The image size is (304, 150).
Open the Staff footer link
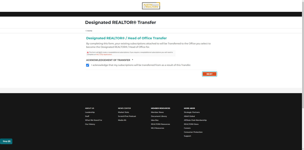click(x=87, y=116)
